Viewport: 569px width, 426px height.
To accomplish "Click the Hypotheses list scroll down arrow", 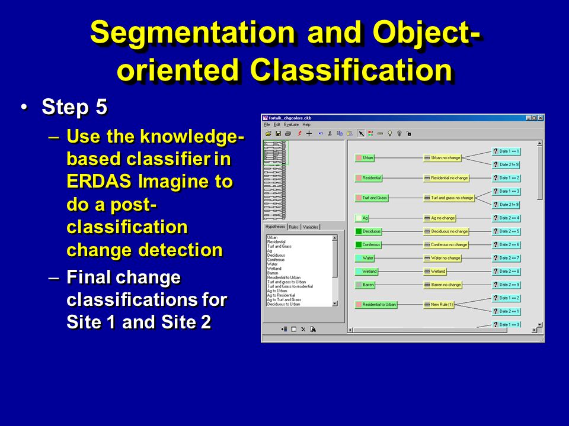I will [334, 304].
